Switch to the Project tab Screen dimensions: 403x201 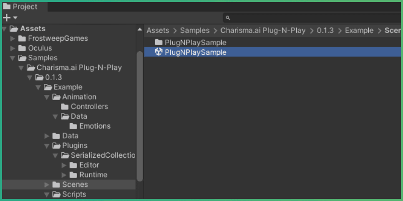click(23, 7)
